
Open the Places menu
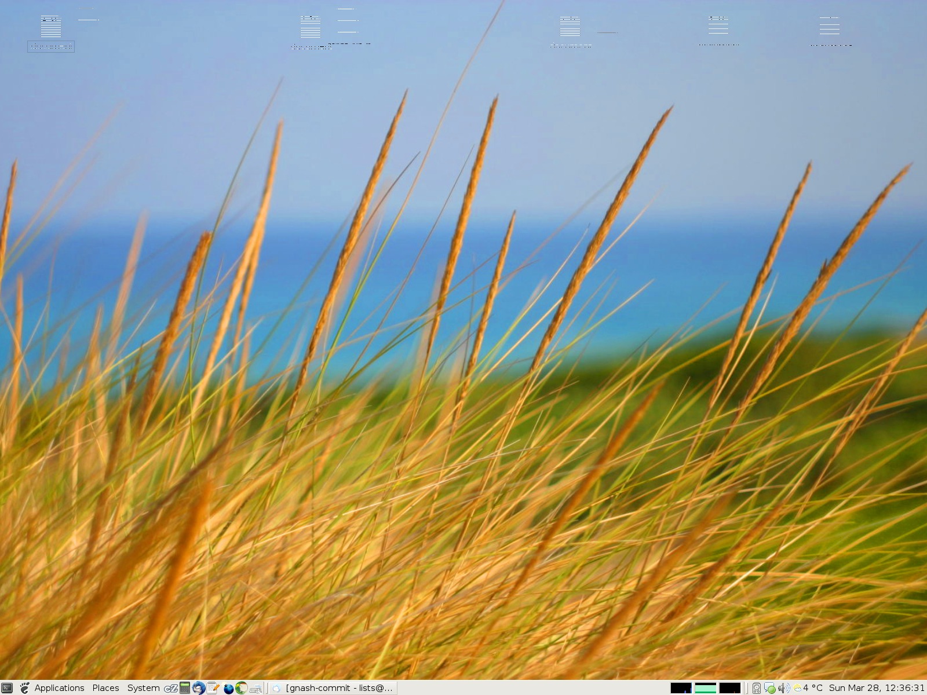(105, 688)
